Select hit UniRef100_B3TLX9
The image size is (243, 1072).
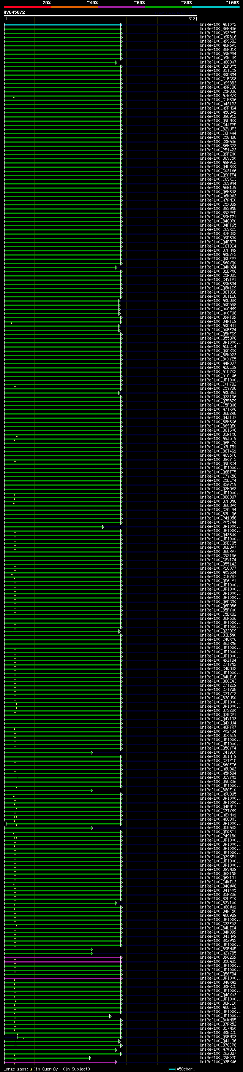(x=218, y=71)
